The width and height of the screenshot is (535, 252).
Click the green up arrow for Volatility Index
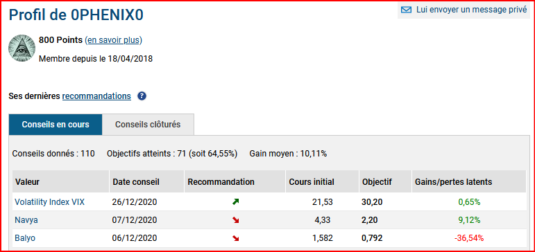point(235,202)
